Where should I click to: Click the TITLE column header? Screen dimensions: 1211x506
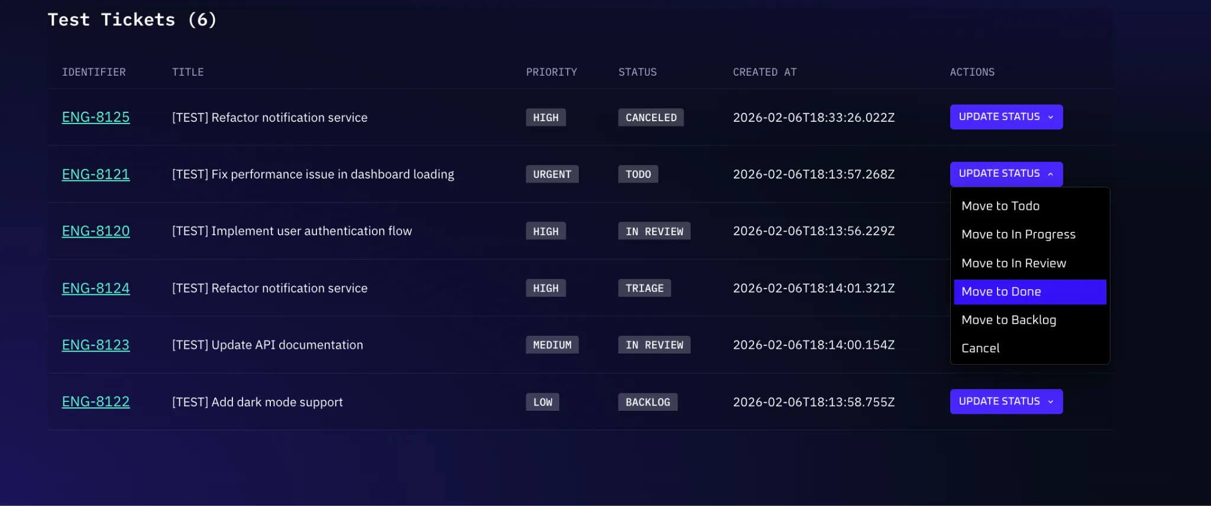coord(188,72)
